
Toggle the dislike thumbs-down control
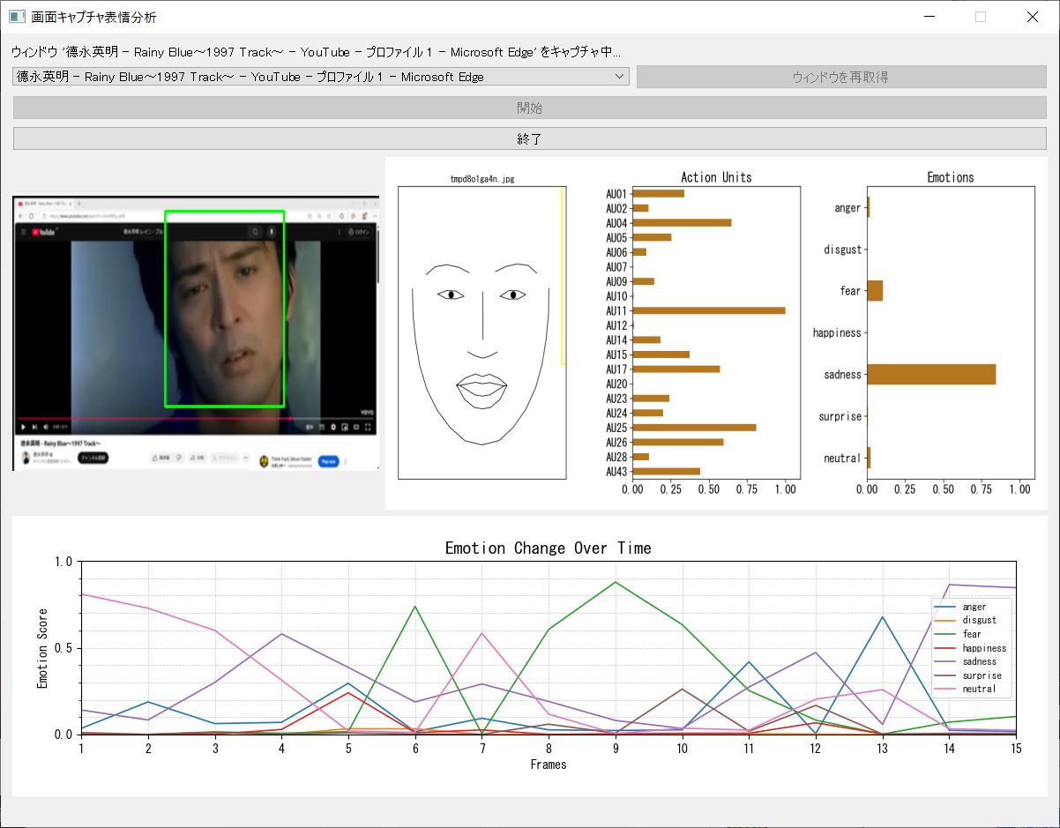coord(177,458)
